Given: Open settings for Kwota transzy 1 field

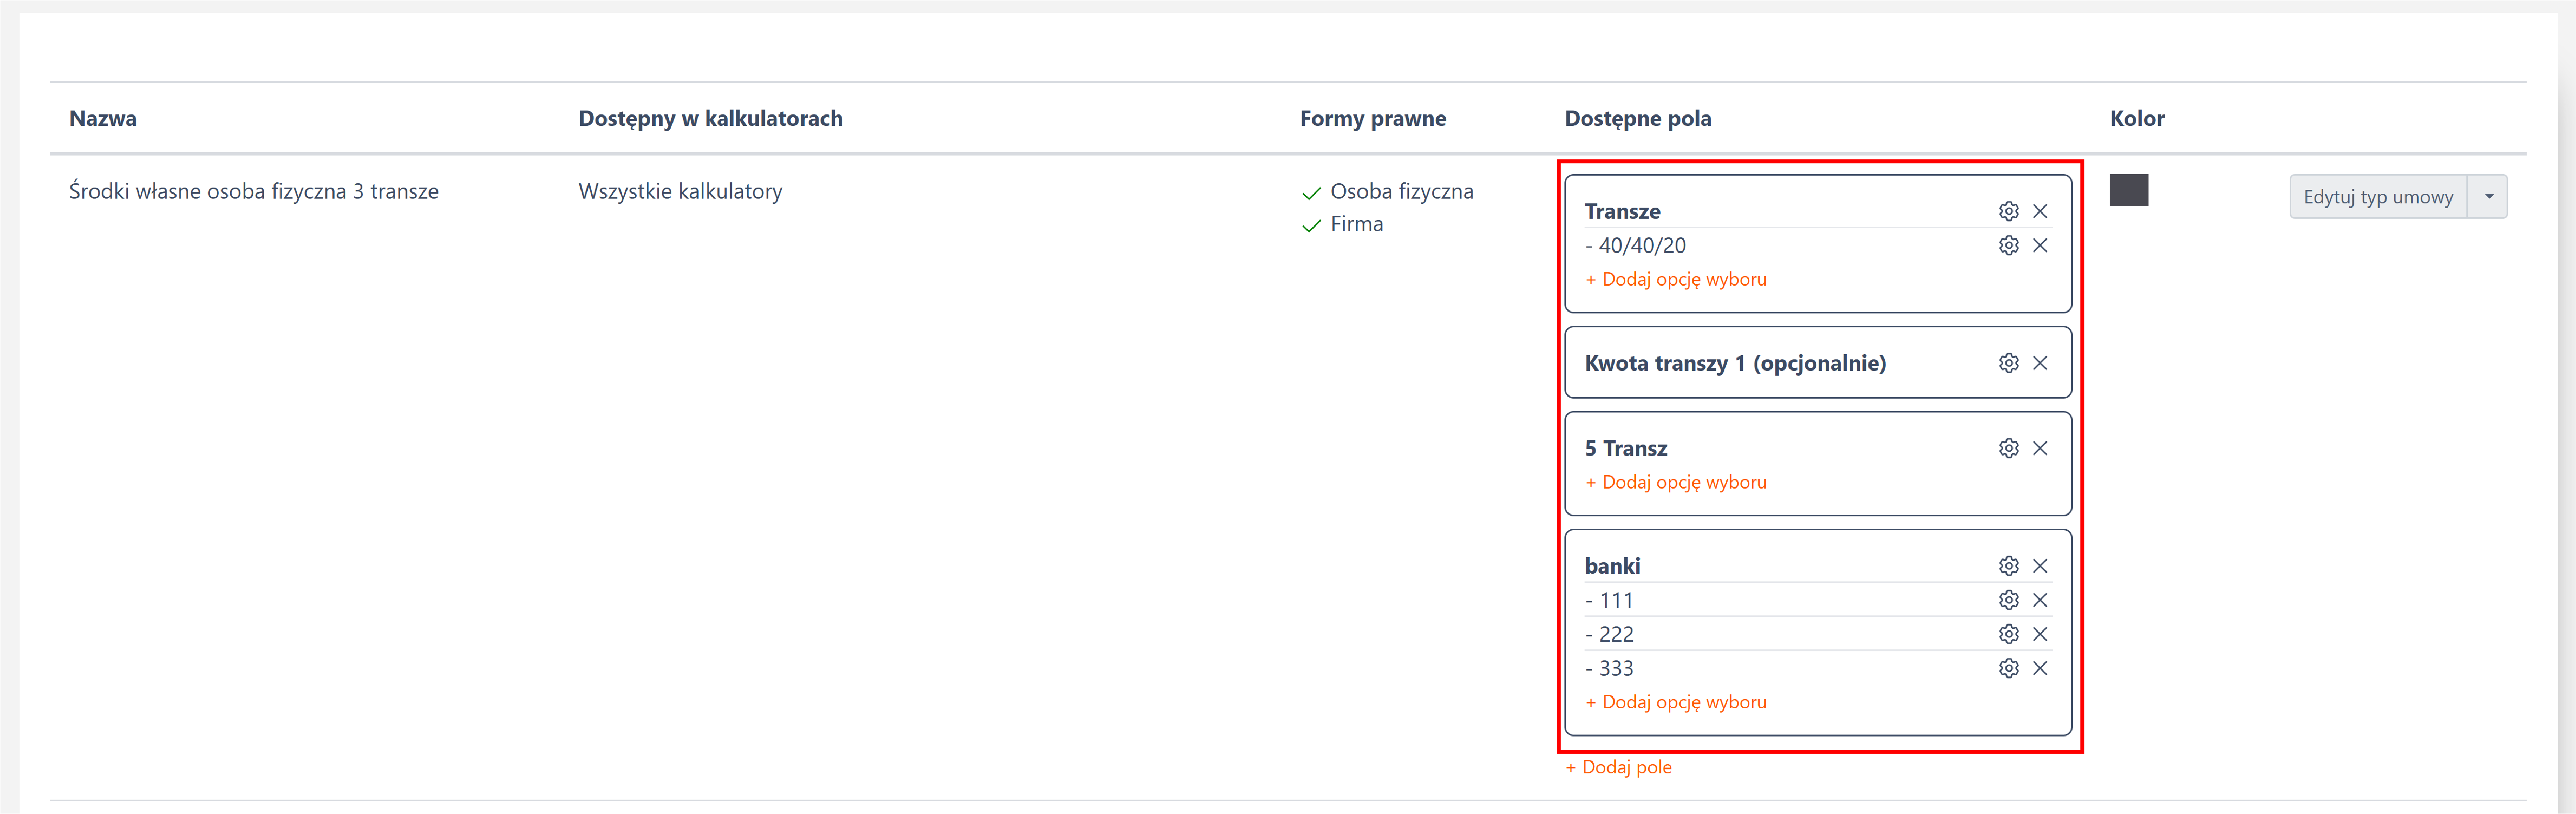Looking at the screenshot, I should pyautogui.click(x=2008, y=363).
